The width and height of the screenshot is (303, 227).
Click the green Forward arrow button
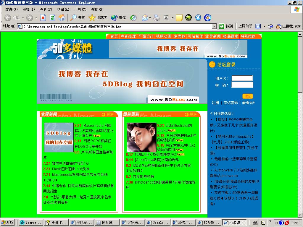pos(30,18)
